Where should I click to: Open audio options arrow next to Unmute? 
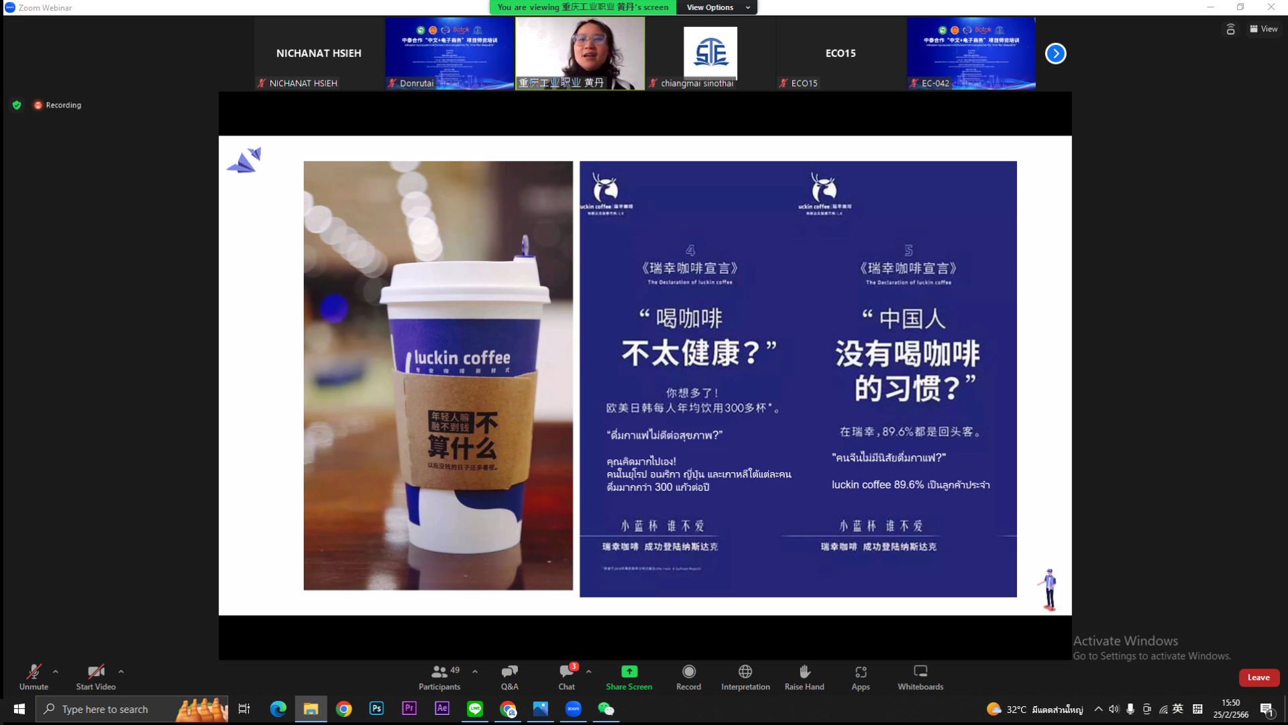pyautogui.click(x=56, y=671)
